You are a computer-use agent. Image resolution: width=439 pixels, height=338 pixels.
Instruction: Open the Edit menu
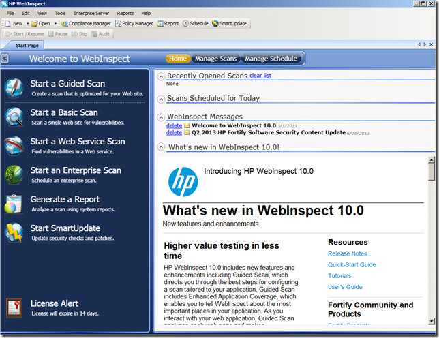[x=25, y=13]
